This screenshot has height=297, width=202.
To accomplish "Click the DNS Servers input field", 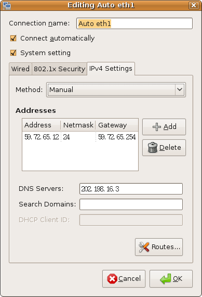I will tap(131, 189).
